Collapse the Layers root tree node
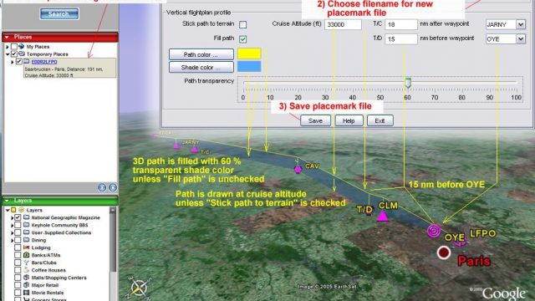 [x=8, y=210]
